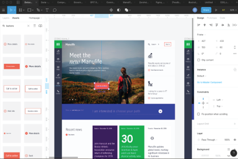Screen dimensions: 238x159
Task: Click align bottom icon
Action: coord(228,25)
